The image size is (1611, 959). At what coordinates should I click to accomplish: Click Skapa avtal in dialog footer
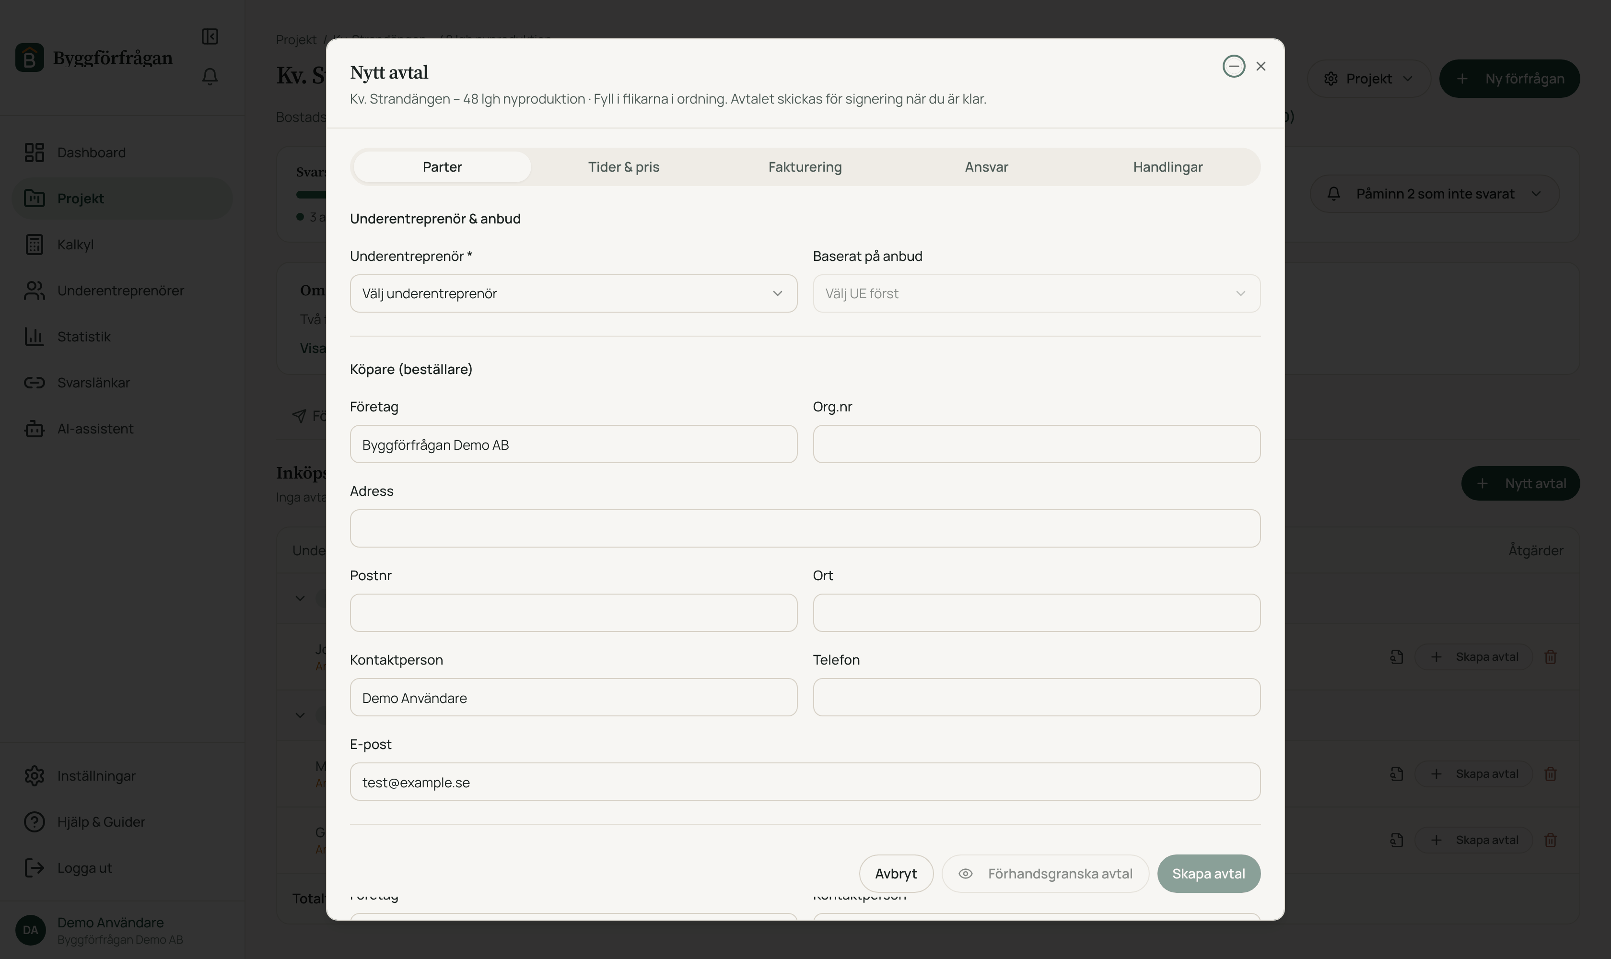(1208, 874)
